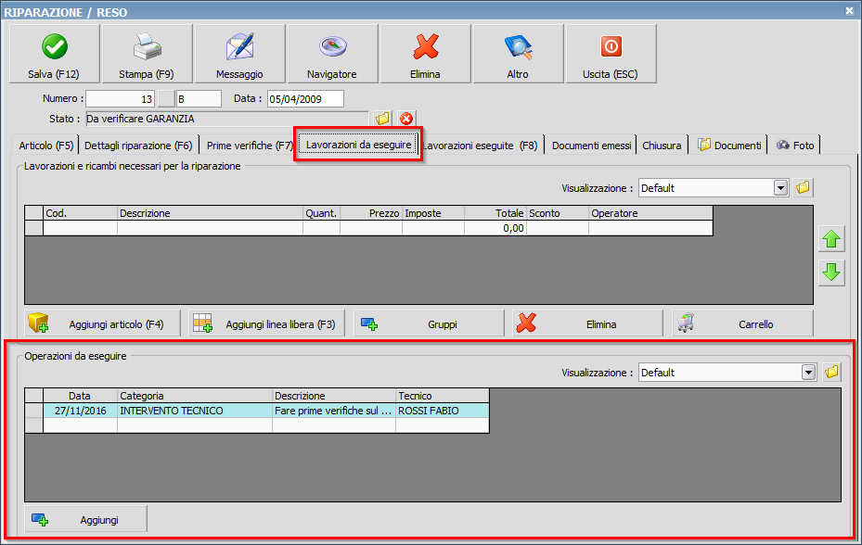Select Lavorazioni da eseguire tab

(358, 145)
